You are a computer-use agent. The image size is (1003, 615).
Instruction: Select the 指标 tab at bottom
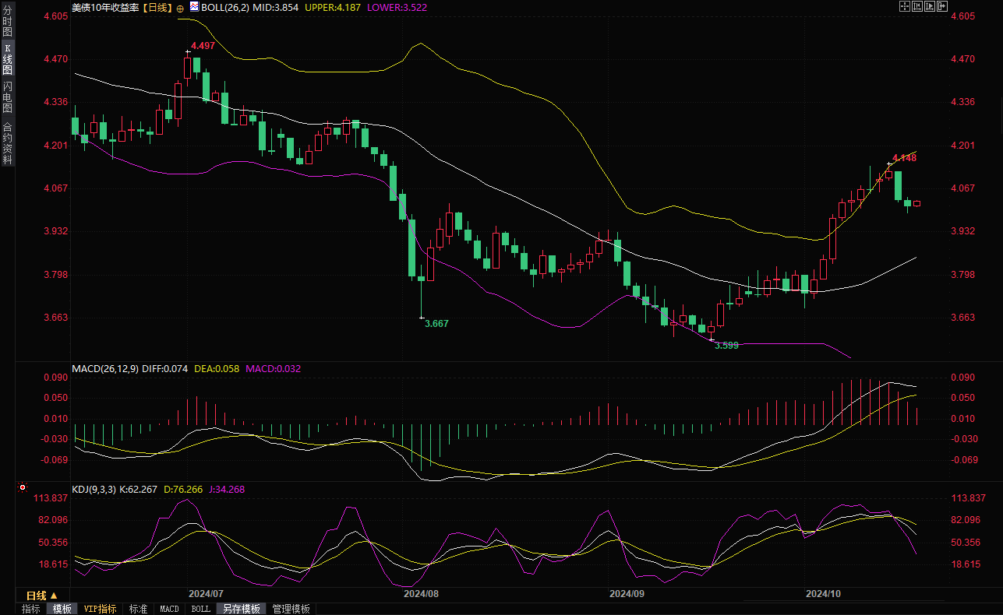tap(31, 609)
